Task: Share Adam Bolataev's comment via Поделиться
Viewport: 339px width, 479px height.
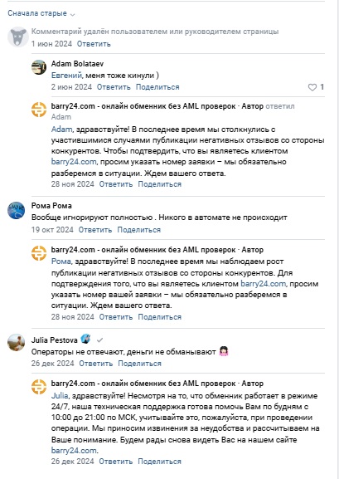Action: tap(157, 87)
